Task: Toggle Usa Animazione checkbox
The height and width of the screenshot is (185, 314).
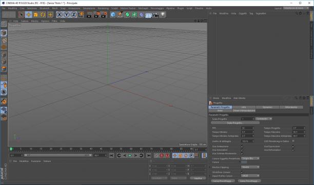Action: pos(242,147)
